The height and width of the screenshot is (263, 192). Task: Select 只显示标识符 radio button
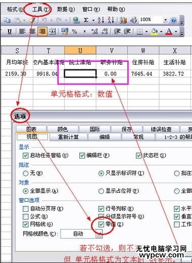101,173
